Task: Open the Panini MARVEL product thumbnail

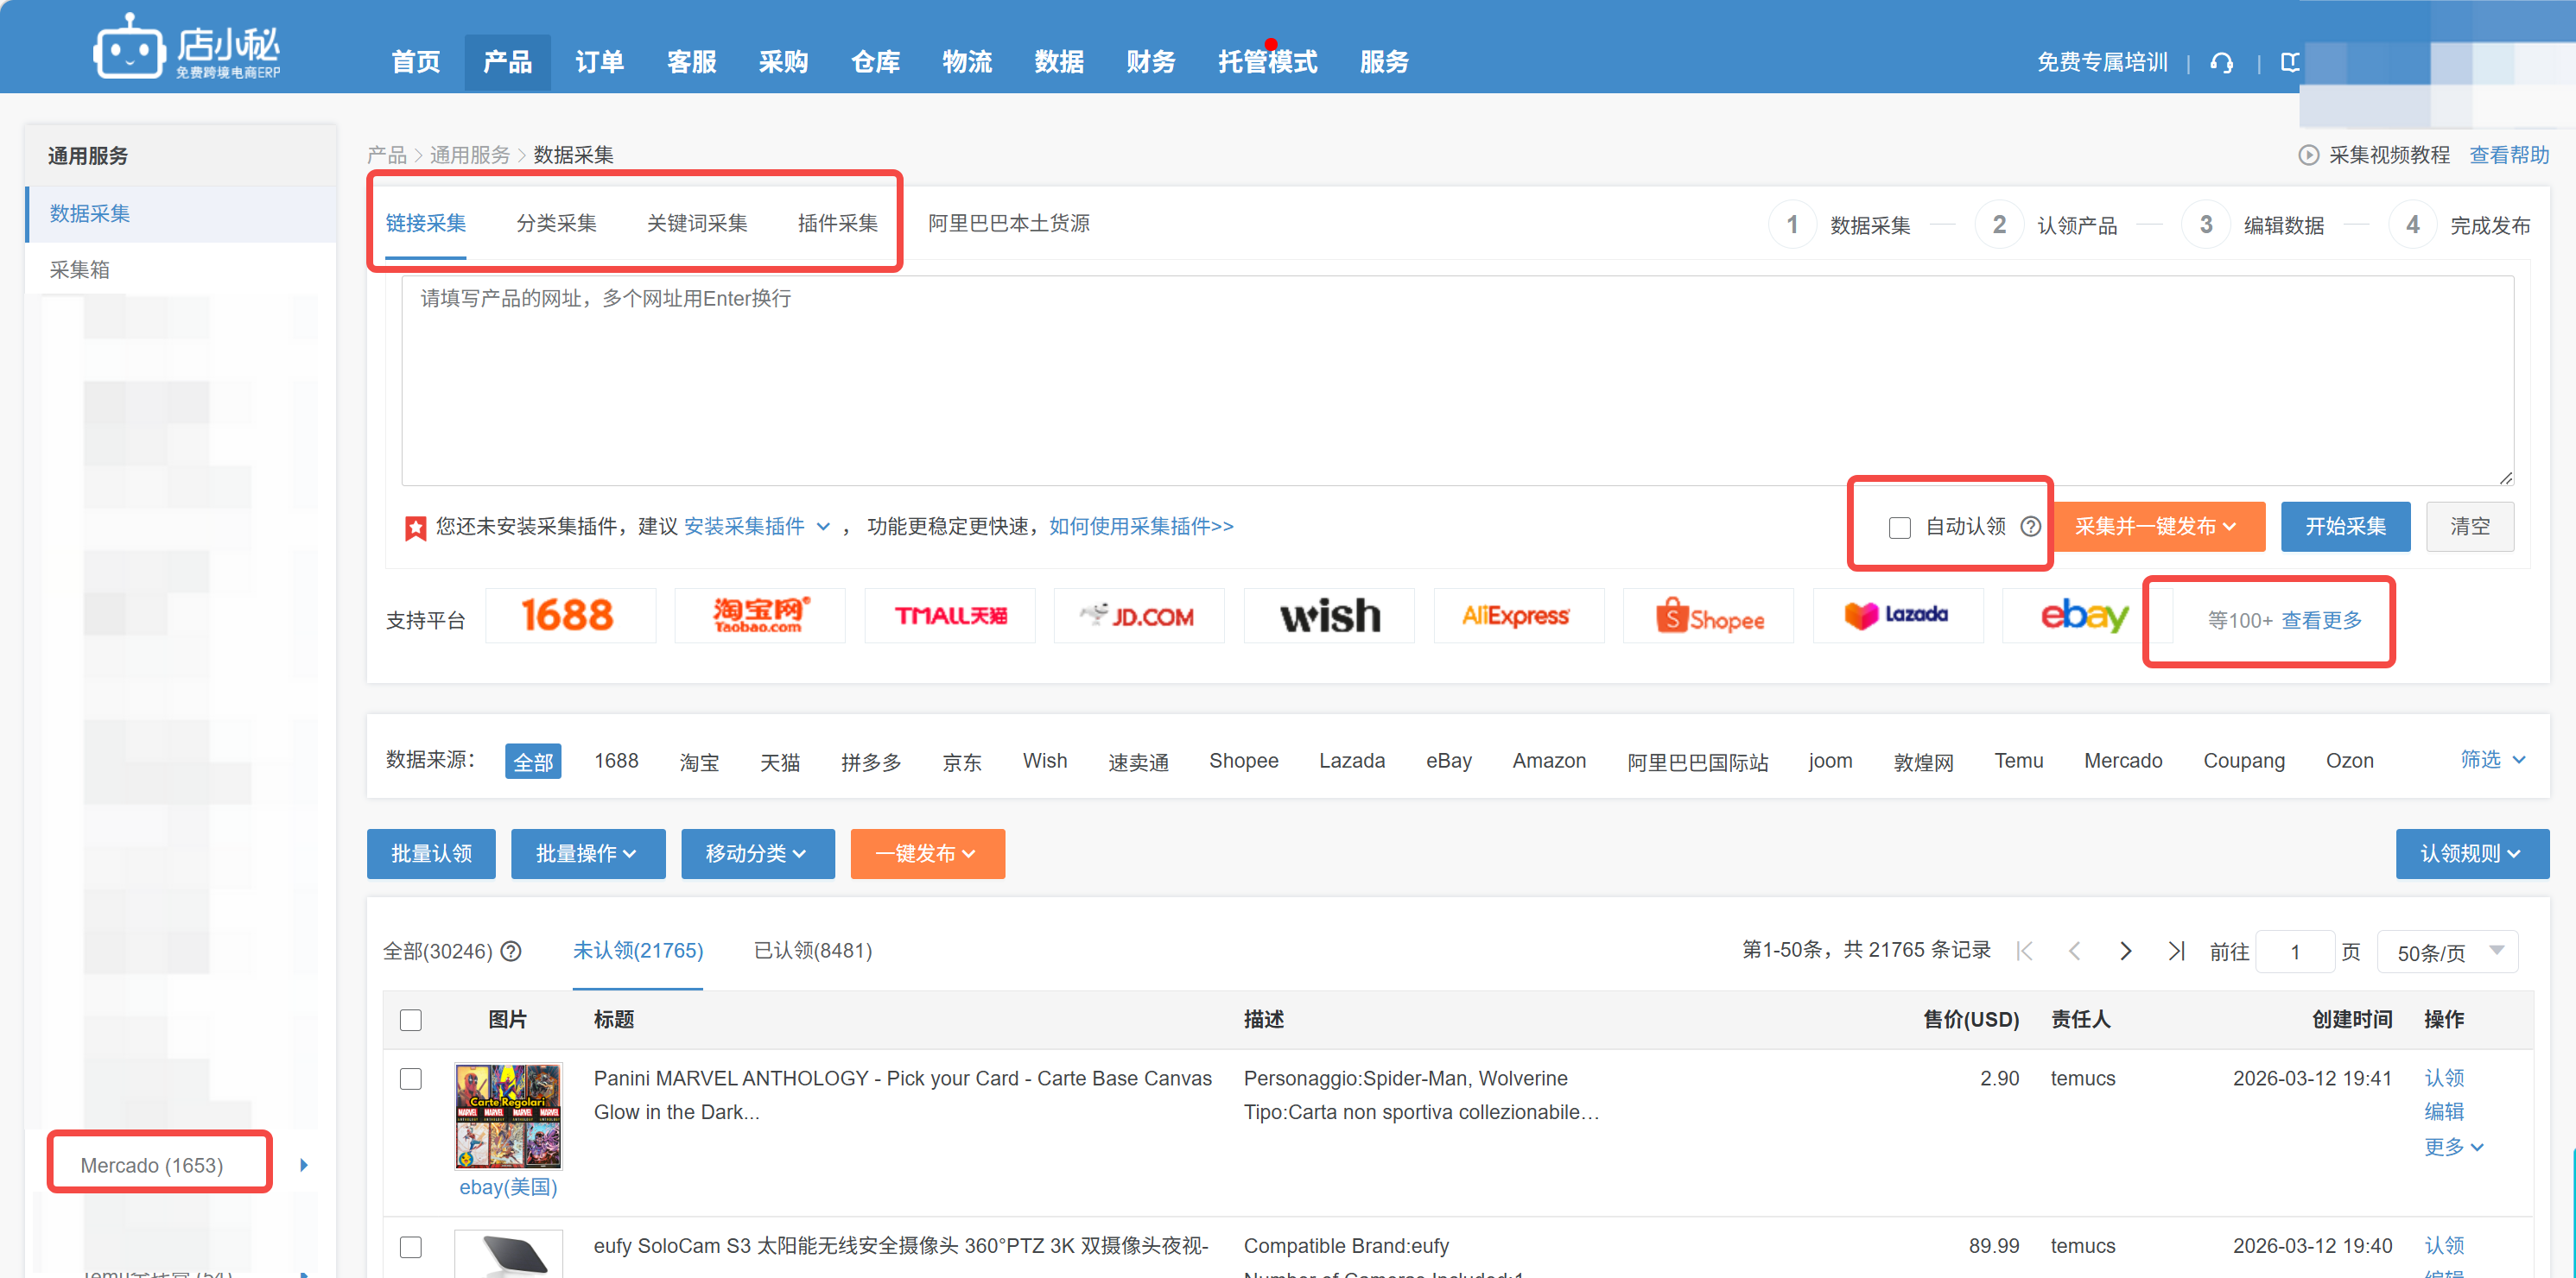Action: (508, 1116)
